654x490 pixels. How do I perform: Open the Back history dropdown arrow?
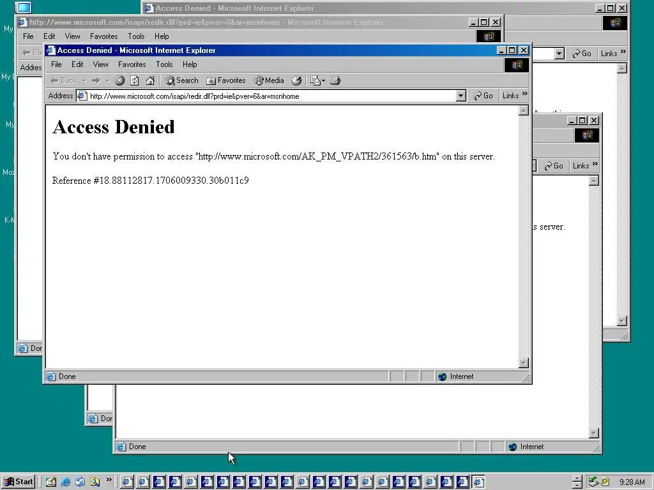click(84, 80)
